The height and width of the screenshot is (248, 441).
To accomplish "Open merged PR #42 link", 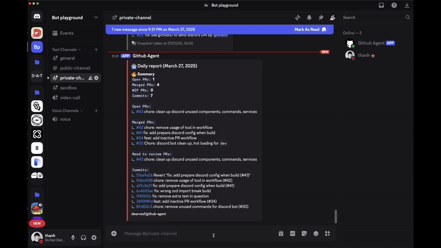I will coord(139,127).
